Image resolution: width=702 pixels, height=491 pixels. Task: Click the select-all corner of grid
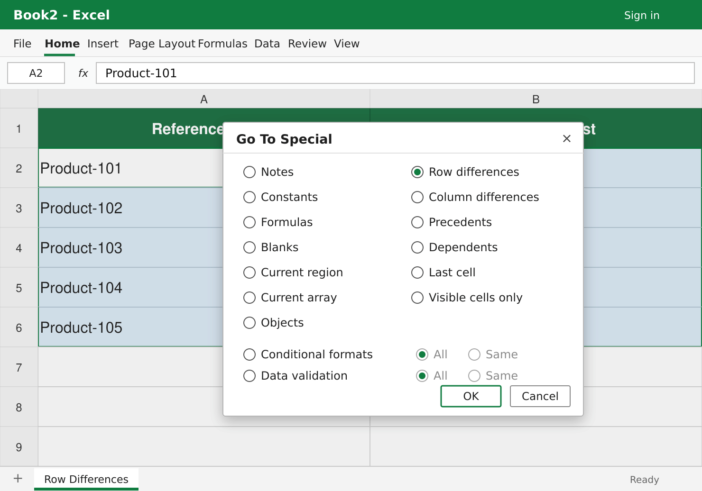tap(19, 99)
